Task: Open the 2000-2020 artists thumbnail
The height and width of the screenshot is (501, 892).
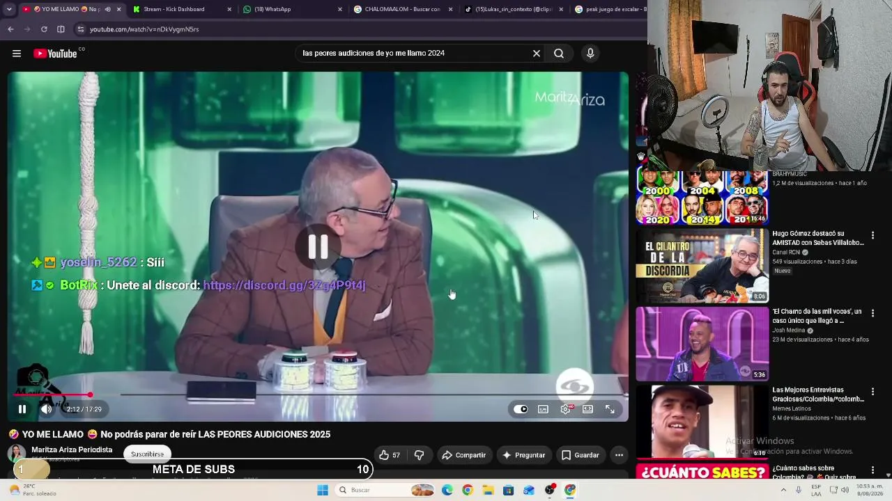Action: click(x=702, y=198)
